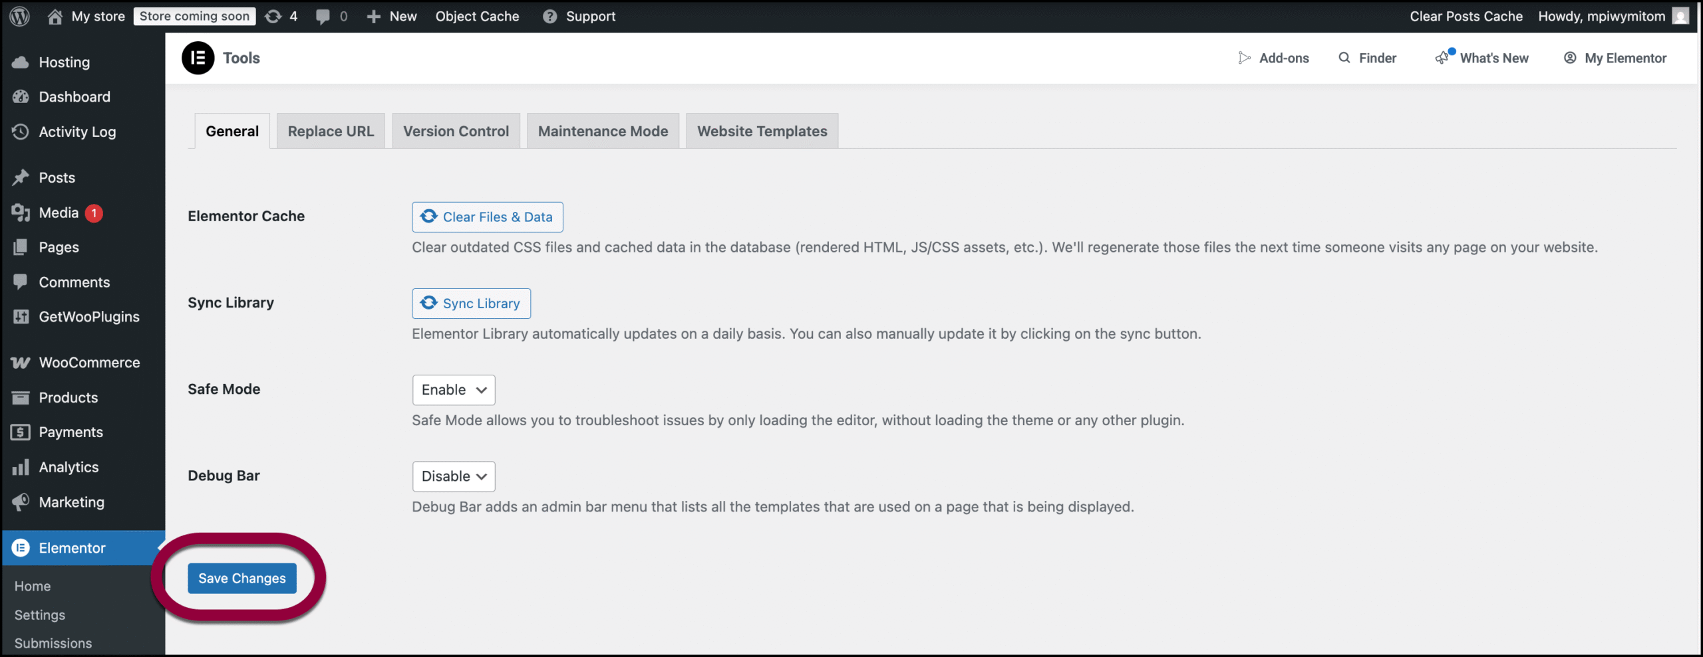Click the Debug Bar label
The width and height of the screenshot is (1703, 657).
click(224, 476)
